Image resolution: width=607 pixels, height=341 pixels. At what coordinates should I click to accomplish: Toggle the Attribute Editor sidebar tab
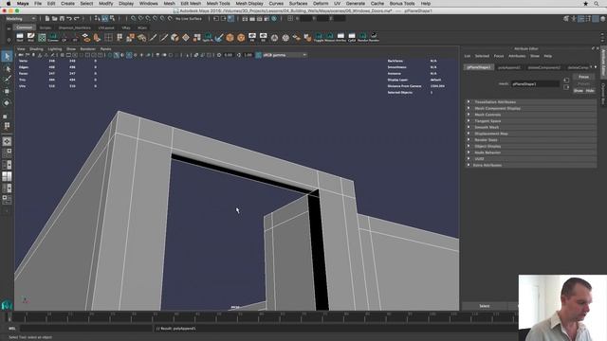[603, 62]
